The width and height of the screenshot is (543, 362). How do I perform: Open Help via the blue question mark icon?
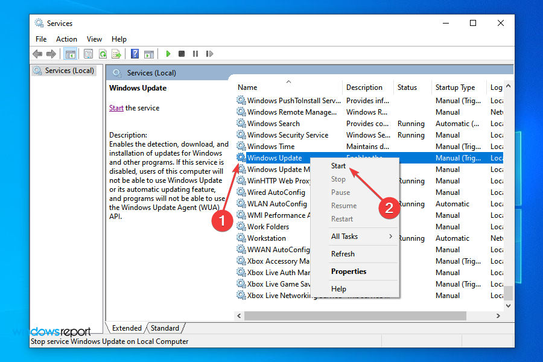tap(135, 54)
